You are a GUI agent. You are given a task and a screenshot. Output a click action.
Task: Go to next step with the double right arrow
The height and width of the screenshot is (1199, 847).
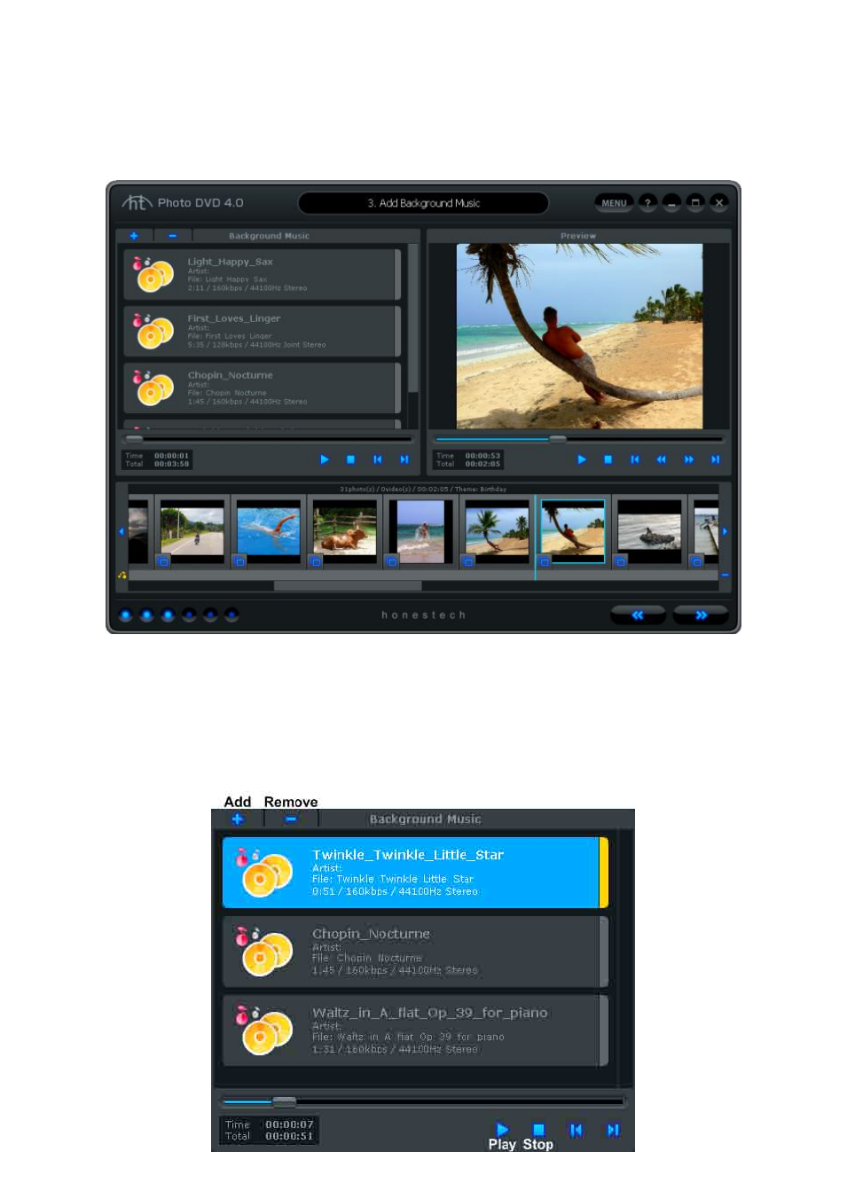701,615
